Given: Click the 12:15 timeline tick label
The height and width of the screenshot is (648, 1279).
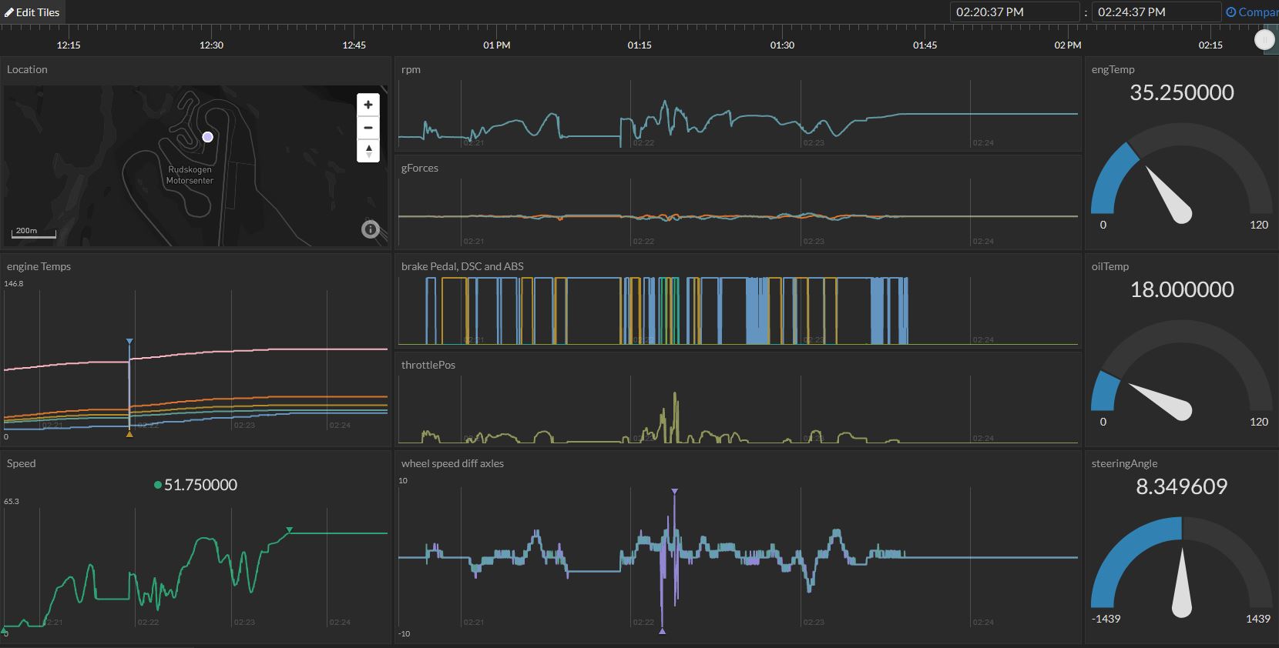Looking at the screenshot, I should click(x=69, y=45).
